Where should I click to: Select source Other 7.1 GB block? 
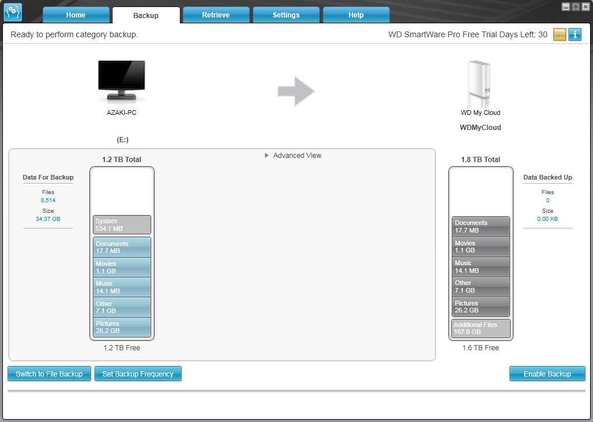tap(122, 307)
